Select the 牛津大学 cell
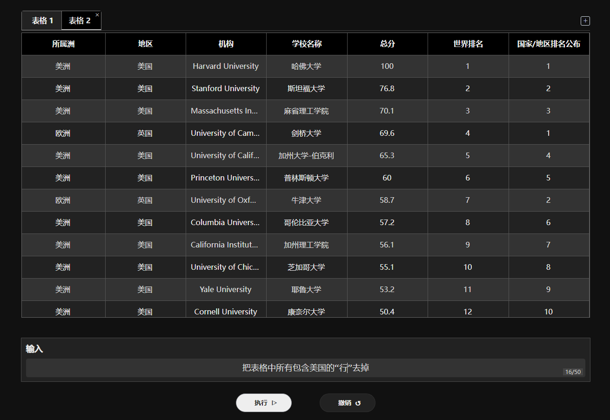Screen dimensions: 610x420 pos(307,200)
